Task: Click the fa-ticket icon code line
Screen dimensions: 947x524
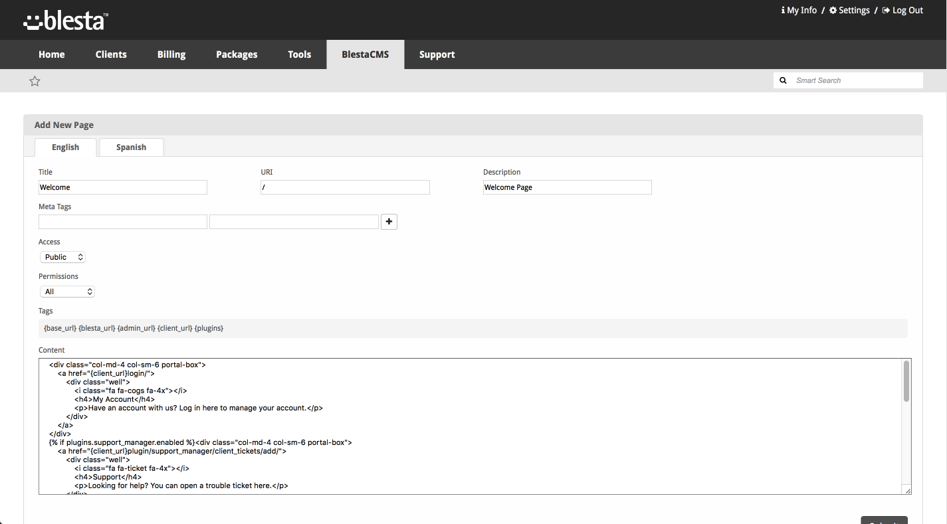Action: (x=132, y=468)
